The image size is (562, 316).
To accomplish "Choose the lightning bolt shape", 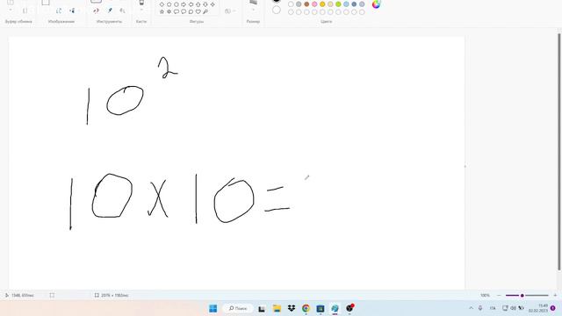I will pyautogui.click(x=205, y=11).
